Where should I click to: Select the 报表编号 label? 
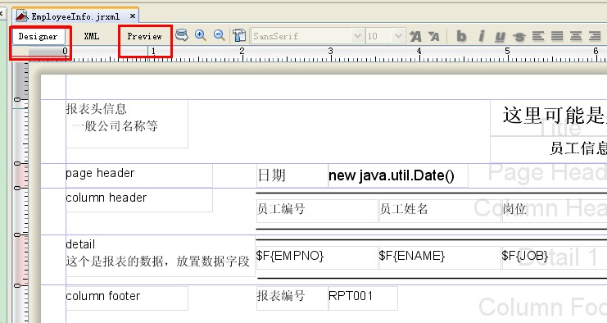coord(292,298)
